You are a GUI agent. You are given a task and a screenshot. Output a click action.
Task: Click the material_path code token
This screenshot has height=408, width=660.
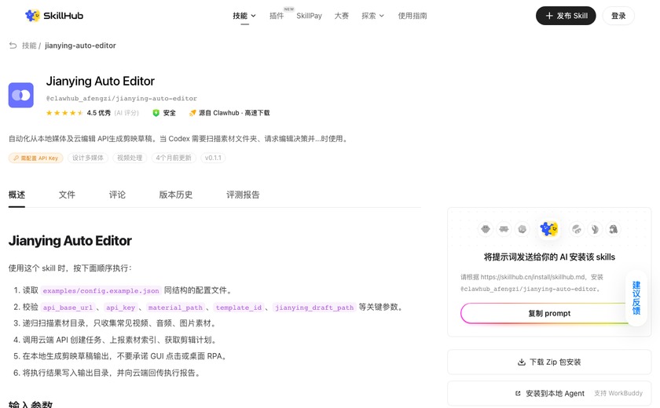coord(175,308)
